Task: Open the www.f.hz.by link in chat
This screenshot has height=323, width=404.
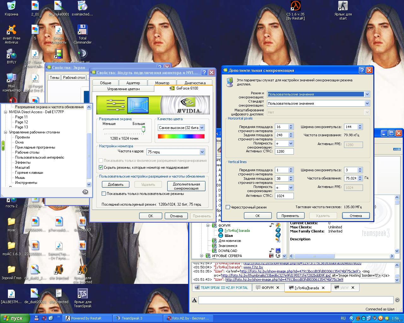Action: [x=253, y=267]
